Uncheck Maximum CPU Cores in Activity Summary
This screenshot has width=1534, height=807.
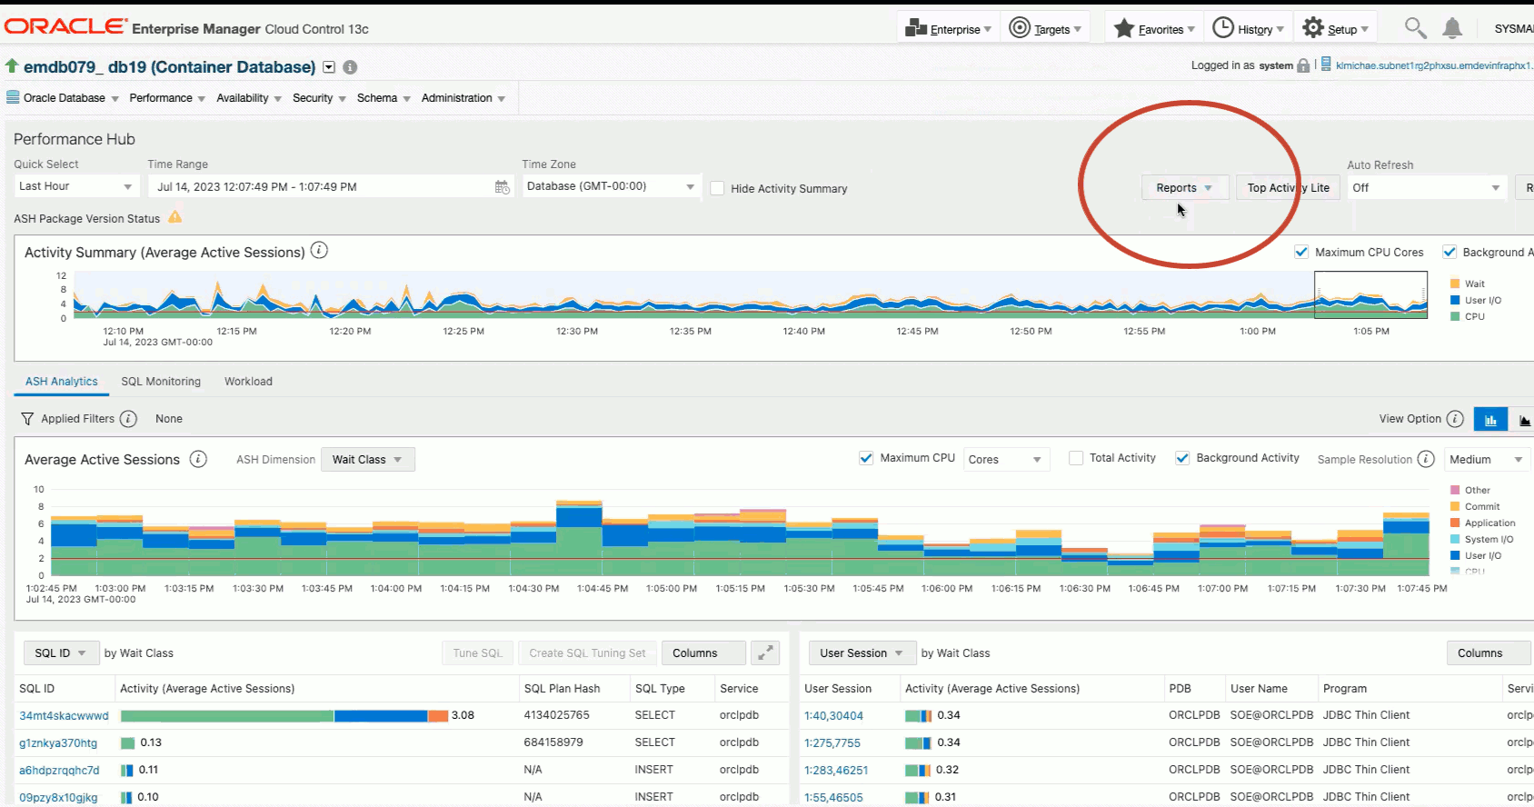pyautogui.click(x=1301, y=252)
